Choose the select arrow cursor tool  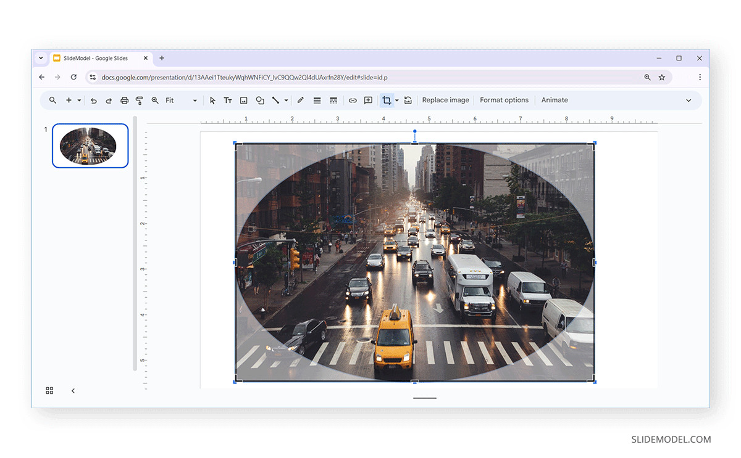pyautogui.click(x=212, y=100)
